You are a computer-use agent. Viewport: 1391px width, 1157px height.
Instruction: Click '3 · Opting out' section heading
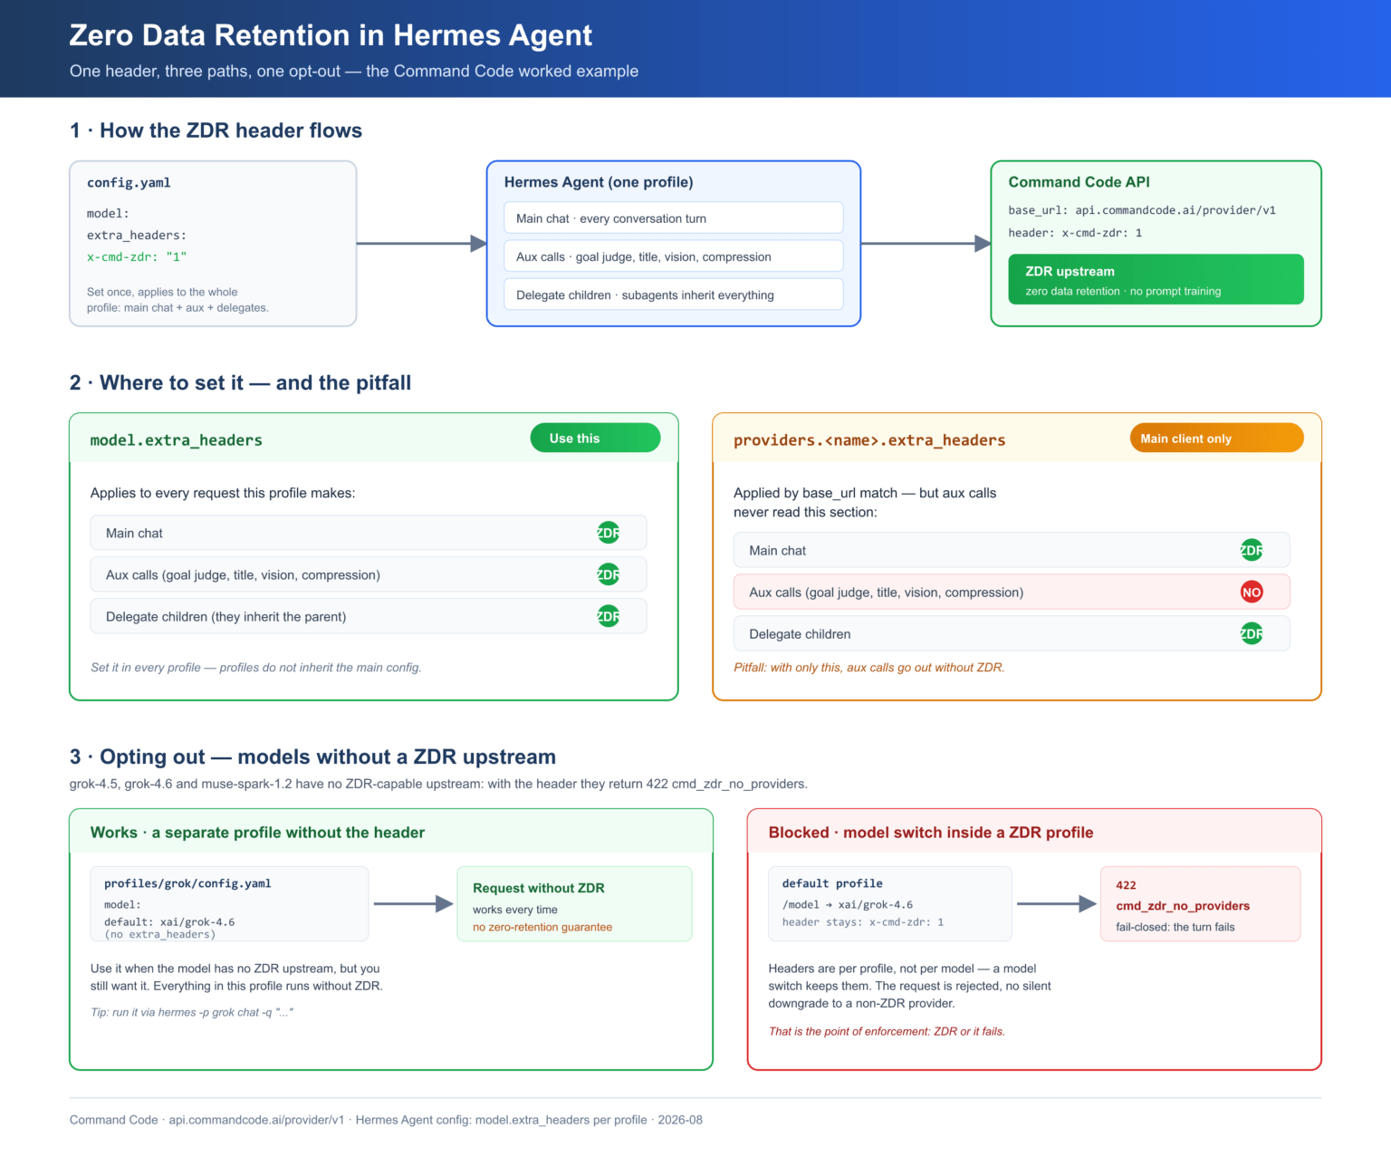tap(312, 757)
